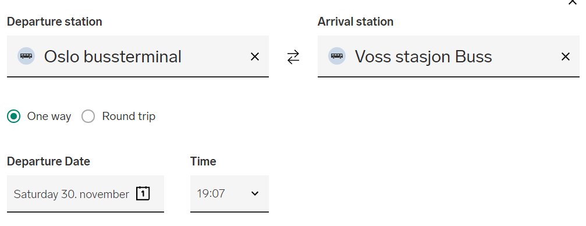Viewport: 586px width, 226px height.
Task: Click the bus icon beside Voss stasjon Buss
Action: pos(337,56)
